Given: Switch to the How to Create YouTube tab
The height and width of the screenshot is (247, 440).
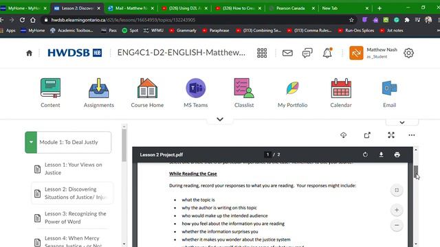Looking at the screenshot, I should [239, 8].
